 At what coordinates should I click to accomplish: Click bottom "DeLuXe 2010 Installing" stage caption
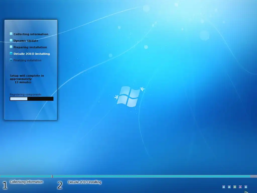pyautogui.click(x=85, y=182)
